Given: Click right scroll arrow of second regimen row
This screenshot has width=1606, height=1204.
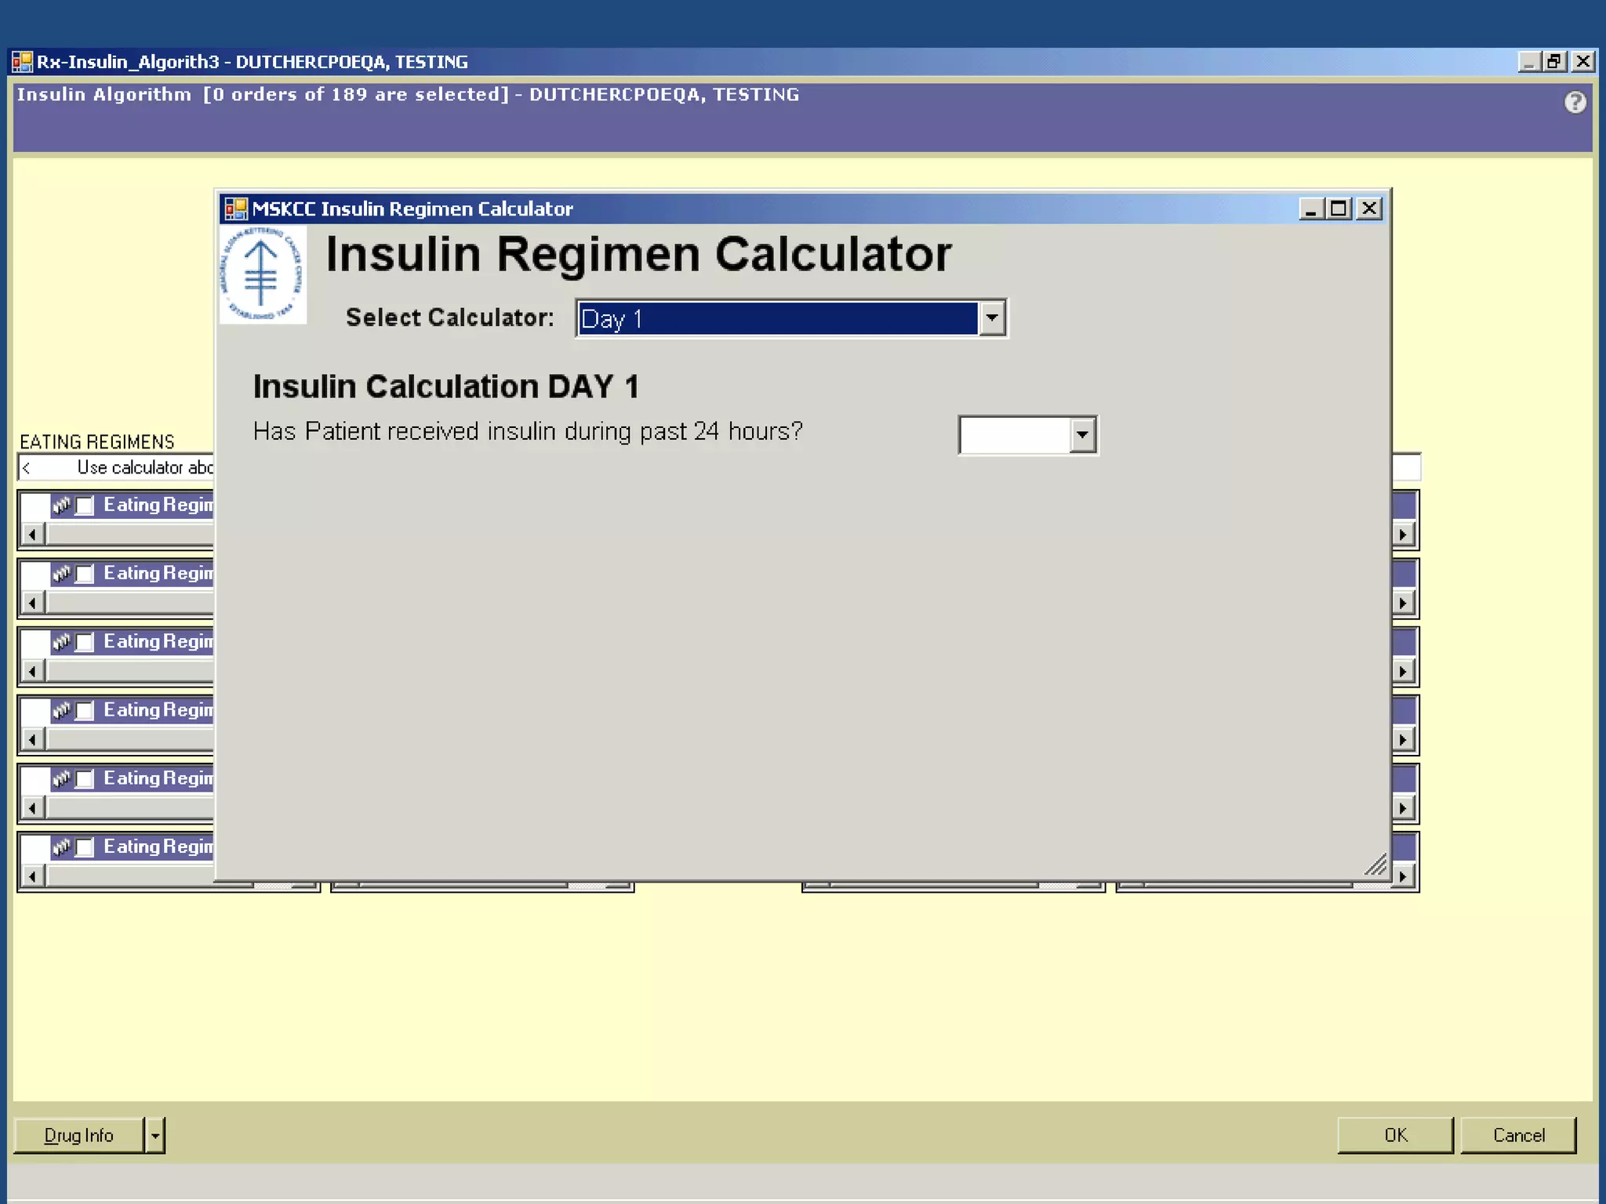Looking at the screenshot, I should click(x=1403, y=603).
